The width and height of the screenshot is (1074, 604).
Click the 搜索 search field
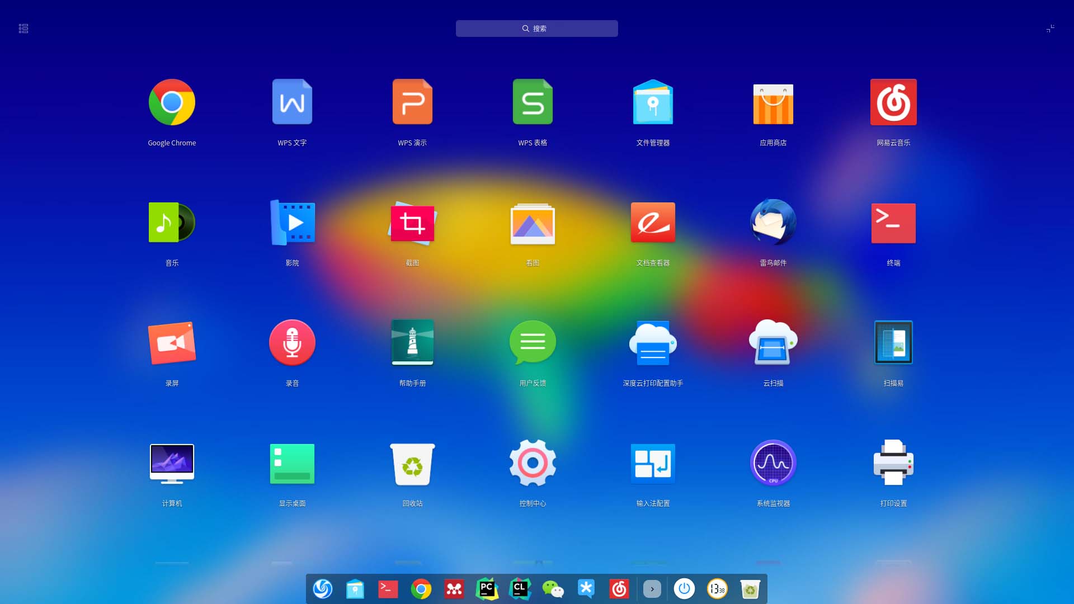coord(537,29)
